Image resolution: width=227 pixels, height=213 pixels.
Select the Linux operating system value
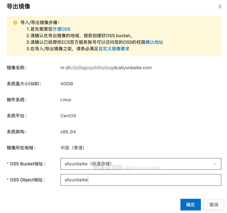pyautogui.click(x=66, y=100)
